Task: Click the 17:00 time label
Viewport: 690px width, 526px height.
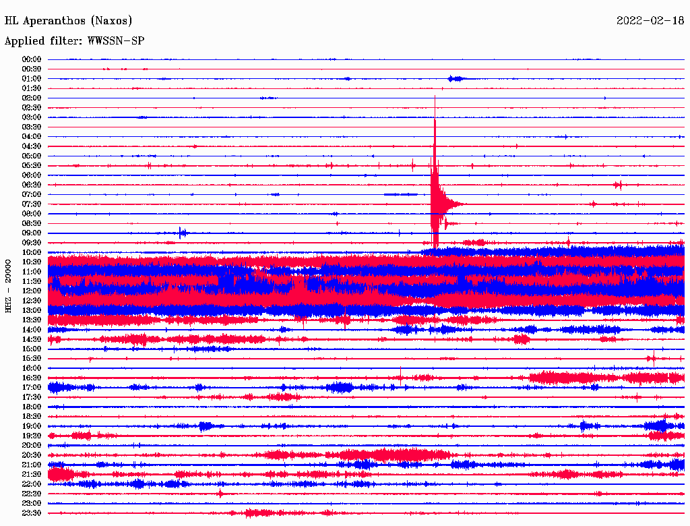Action: tap(32, 388)
